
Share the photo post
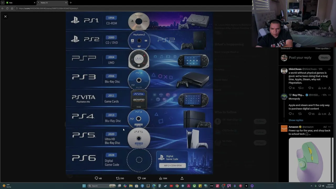pyautogui.click(x=182, y=178)
